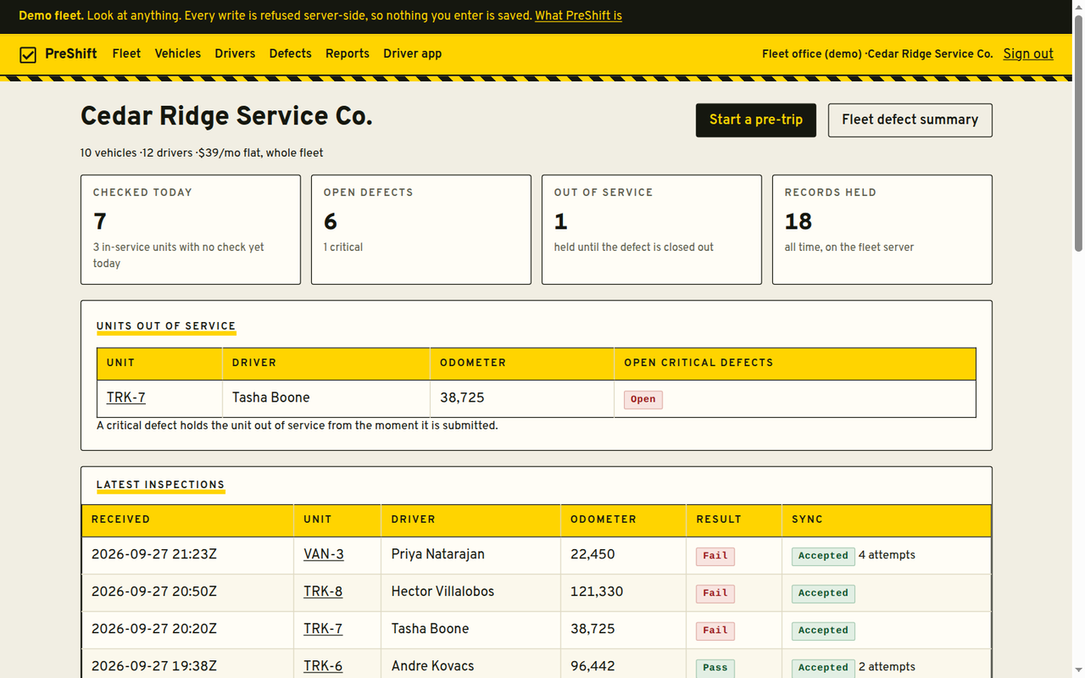Click the '2 attempts' sync text
The width and height of the screenshot is (1085, 678).
[887, 668]
